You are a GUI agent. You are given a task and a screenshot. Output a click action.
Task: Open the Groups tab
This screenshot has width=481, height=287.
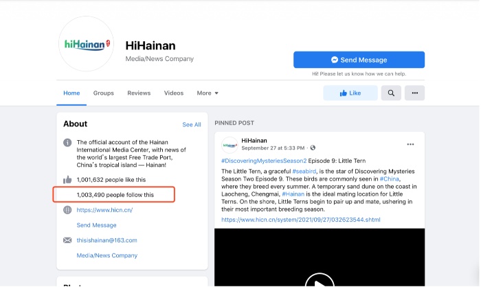click(103, 93)
